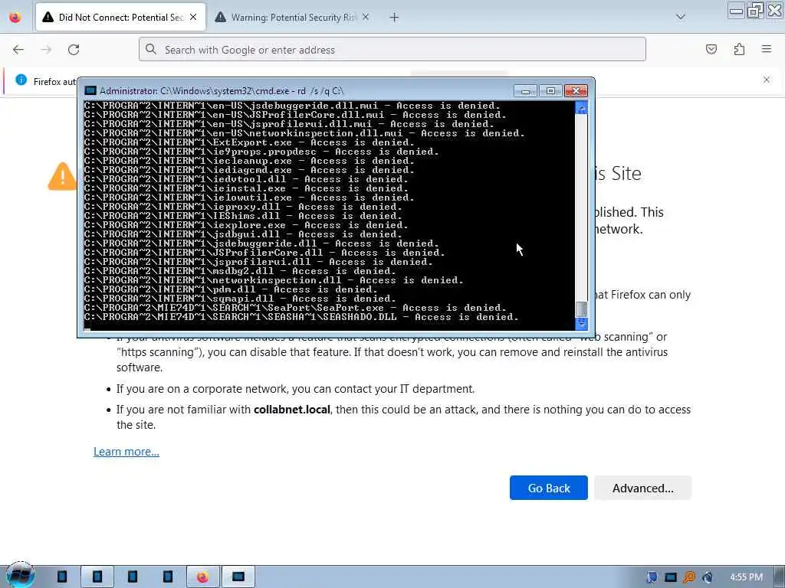This screenshot has height=588, width=785.
Task: Close the 'Warning: Potential Security Risk' tab
Action: (x=366, y=17)
